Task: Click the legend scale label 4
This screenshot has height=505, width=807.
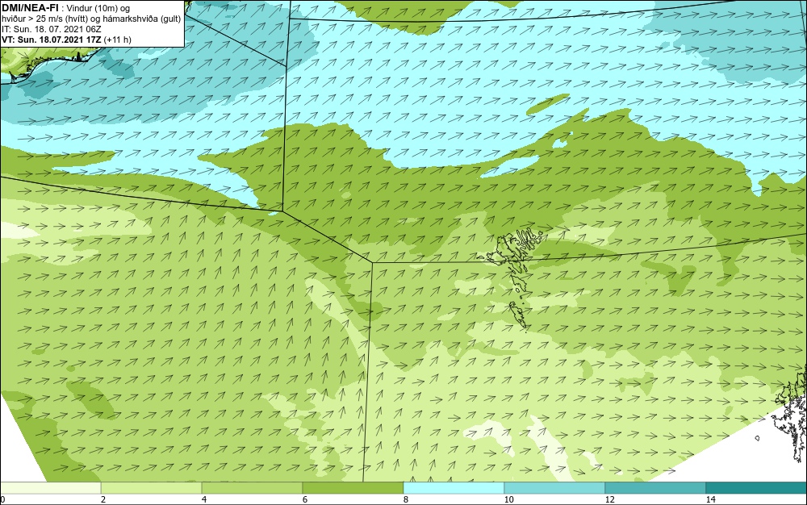Action: [x=204, y=499]
